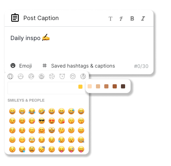Insert the heart-eyes face emoji
171x166 pixels.
coord(52,121)
